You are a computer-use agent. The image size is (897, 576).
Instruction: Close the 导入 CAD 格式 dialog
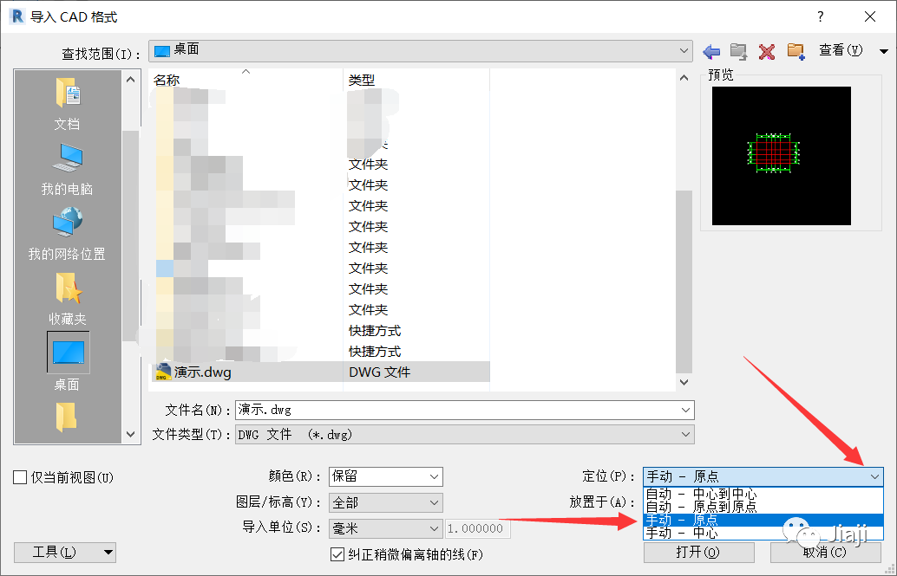coord(870,16)
